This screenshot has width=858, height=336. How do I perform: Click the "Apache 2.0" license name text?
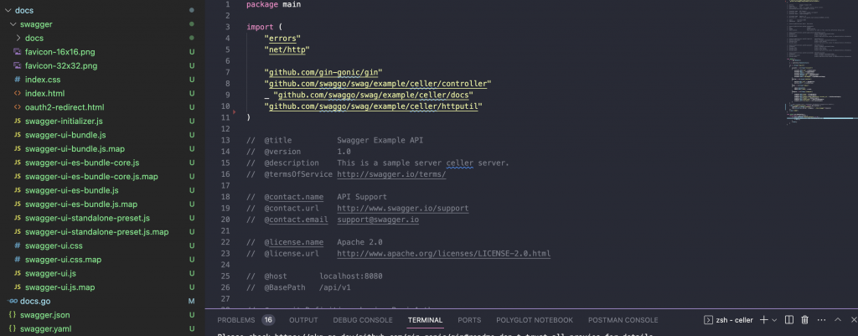(x=359, y=242)
